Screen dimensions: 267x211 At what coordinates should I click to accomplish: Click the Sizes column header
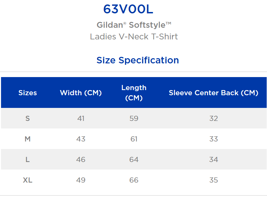pyautogui.click(x=28, y=93)
